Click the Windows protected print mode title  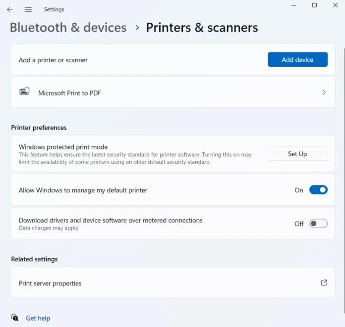[63, 147]
